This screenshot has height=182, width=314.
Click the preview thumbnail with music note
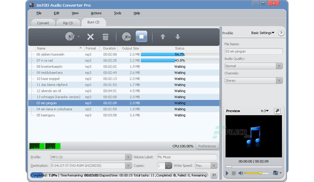pyautogui.click(x=254, y=136)
